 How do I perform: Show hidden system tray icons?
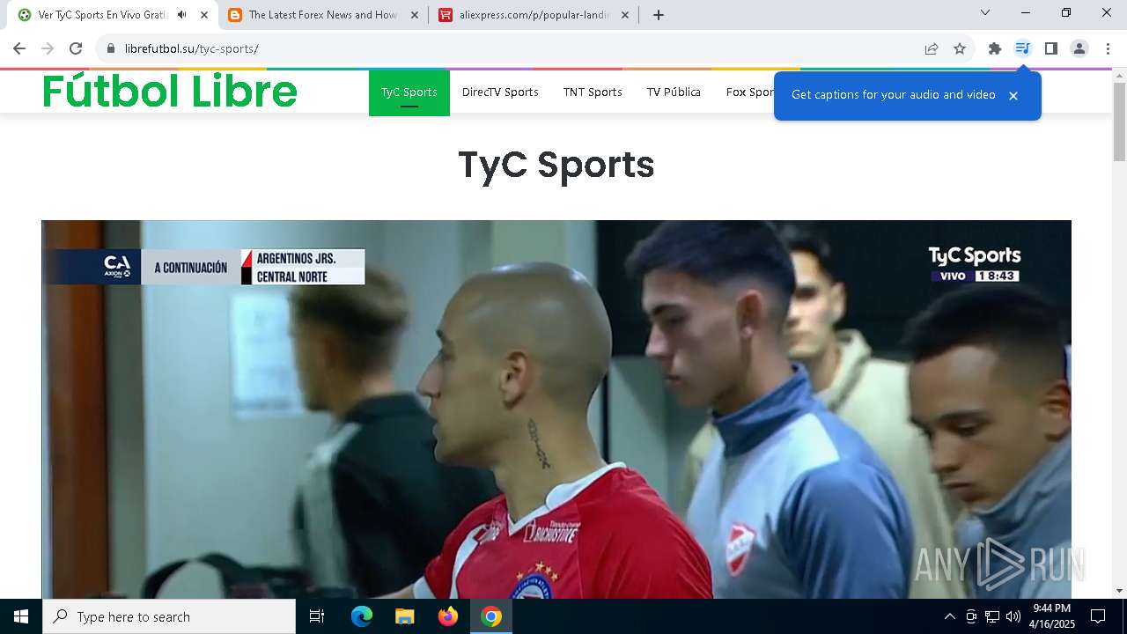[x=949, y=616]
